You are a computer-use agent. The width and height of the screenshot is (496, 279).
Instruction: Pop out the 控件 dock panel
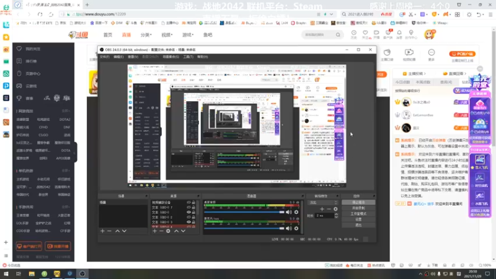tap(374, 196)
